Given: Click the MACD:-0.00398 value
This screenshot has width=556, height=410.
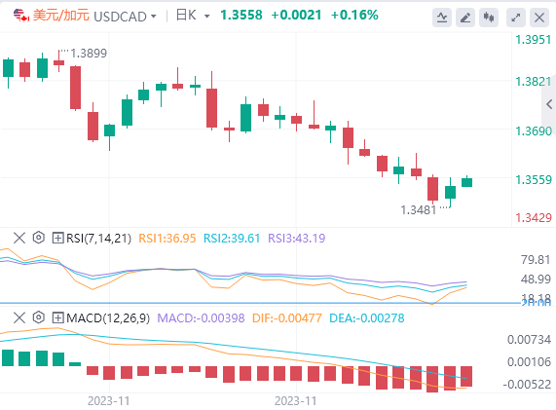Looking at the screenshot, I should [x=201, y=318].
